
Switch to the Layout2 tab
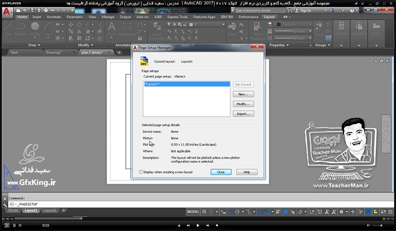50,210
